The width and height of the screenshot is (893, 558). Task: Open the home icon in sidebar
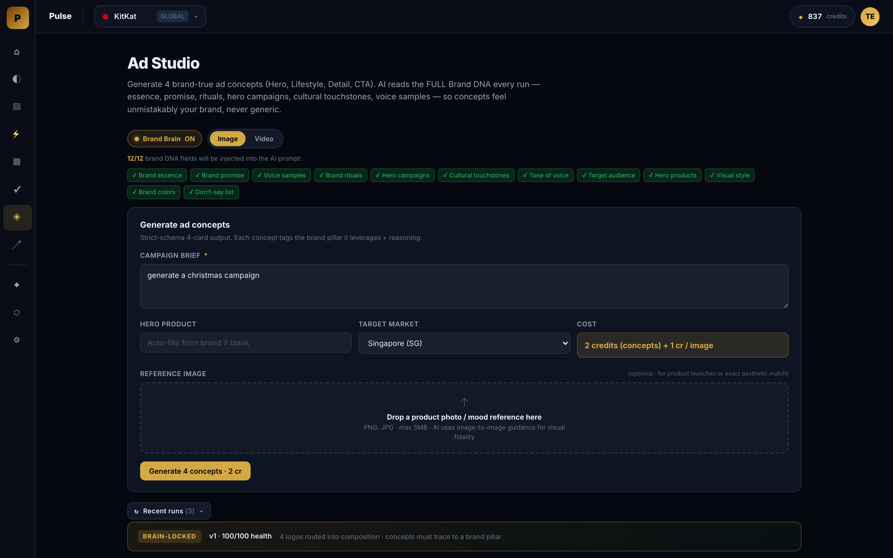pyautogui.click(x=17, y=52)
